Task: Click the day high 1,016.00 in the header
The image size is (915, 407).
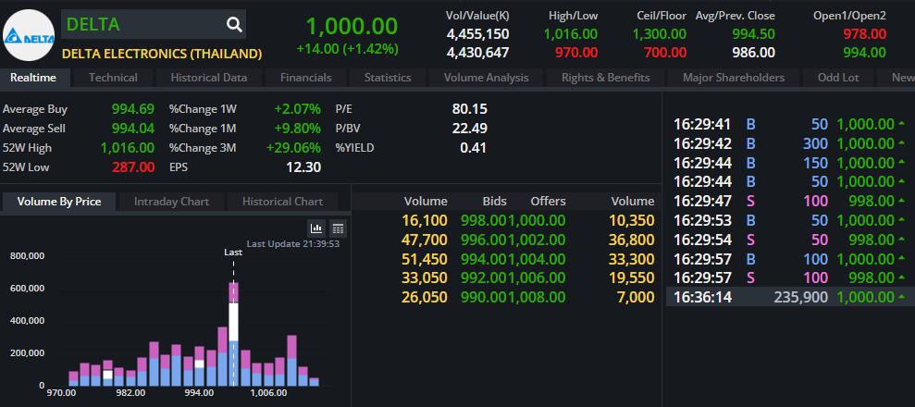Action: pos(570,34)
